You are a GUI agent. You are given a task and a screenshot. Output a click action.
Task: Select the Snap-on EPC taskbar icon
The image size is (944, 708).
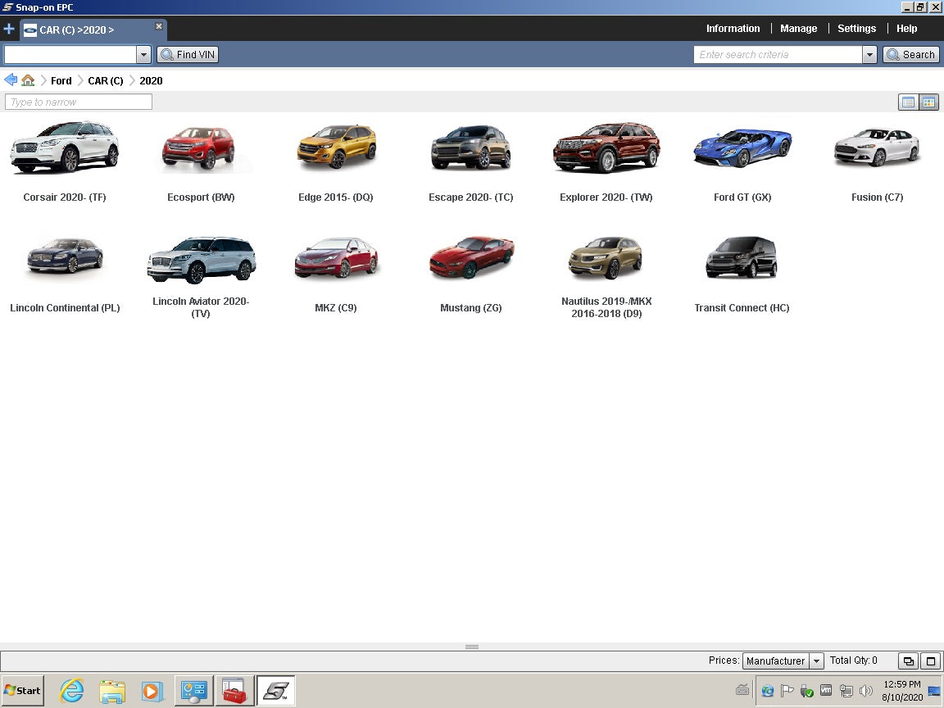tap(276, 691)
